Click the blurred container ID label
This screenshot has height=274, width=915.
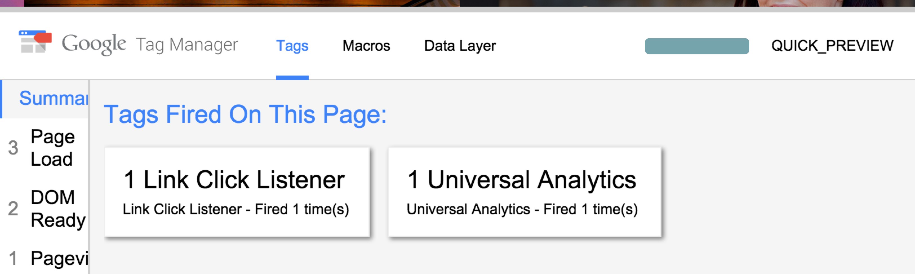(x=697, y=46)
